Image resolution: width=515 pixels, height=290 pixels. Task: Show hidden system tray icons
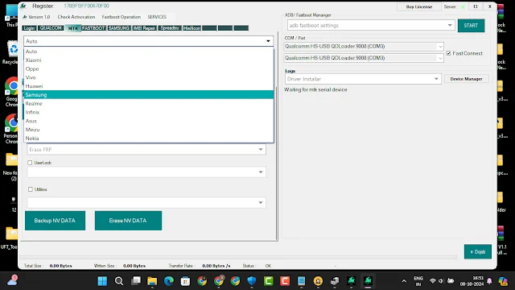pos(404,281)
